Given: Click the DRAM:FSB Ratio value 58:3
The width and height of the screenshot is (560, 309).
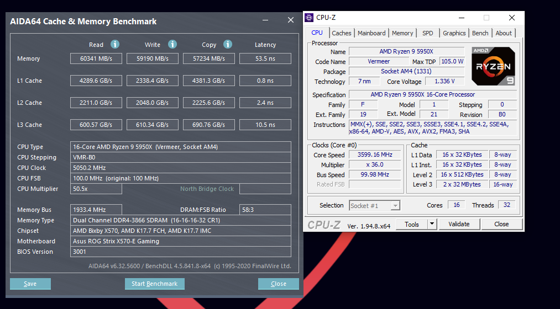Looking at the screenshot, I should click(265, 210).
